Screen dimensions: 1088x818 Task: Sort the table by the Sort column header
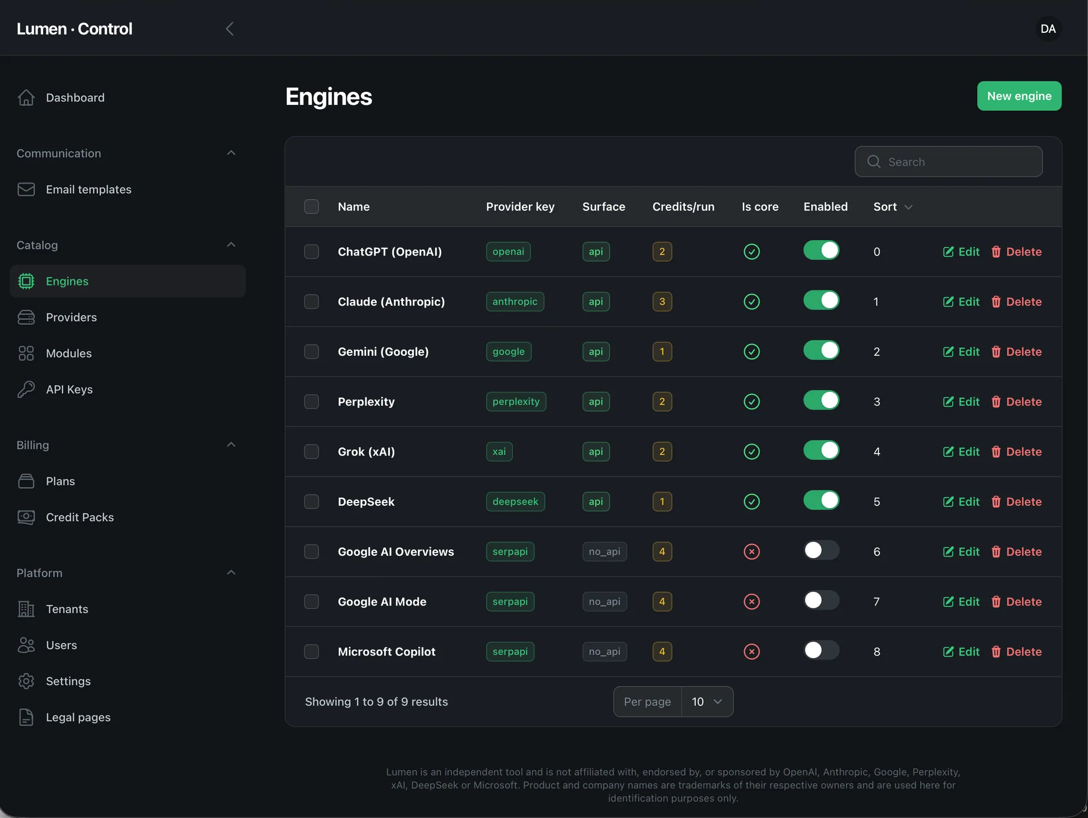(892, 207)
